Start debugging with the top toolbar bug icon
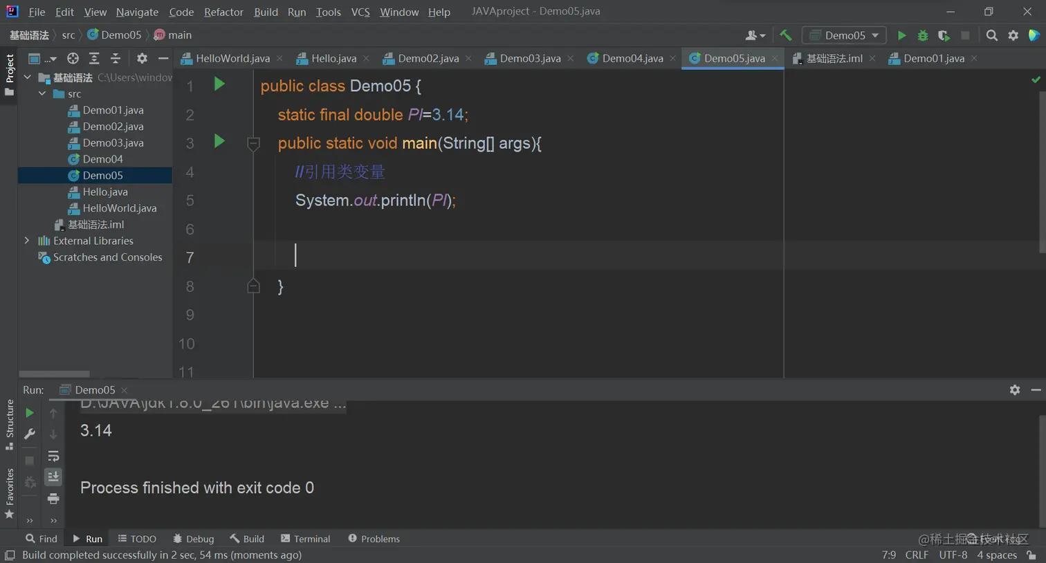Image resolution: width=1046 pixels, height=563 pixels. coord(923,35)
